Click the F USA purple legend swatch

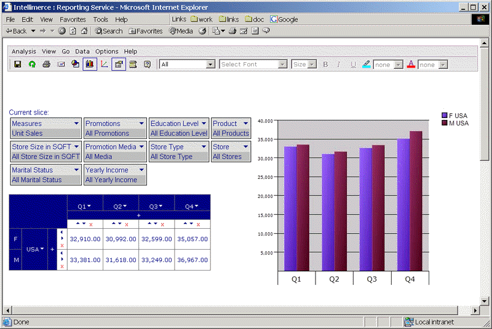[444, 116]
